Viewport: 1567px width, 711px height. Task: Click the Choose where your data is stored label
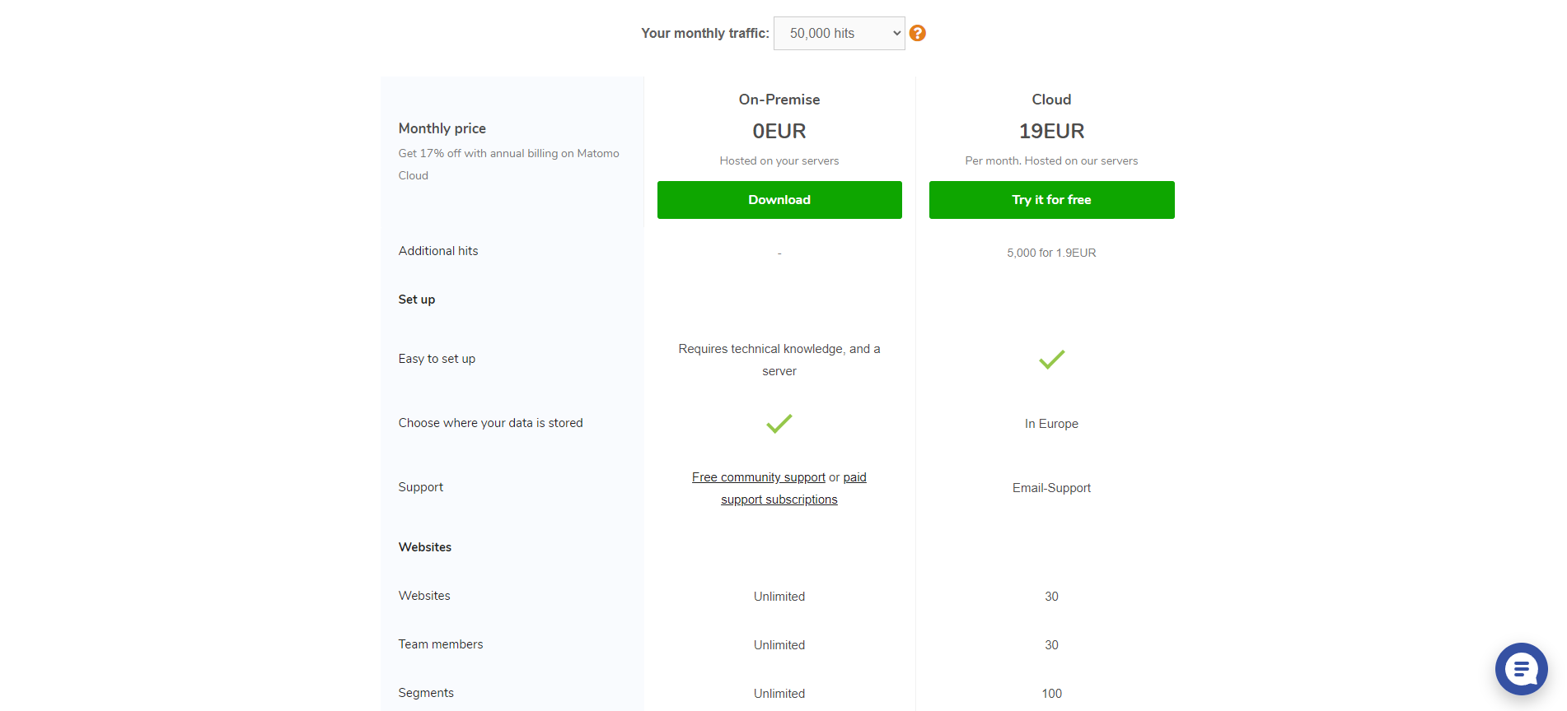click(490, 423)
